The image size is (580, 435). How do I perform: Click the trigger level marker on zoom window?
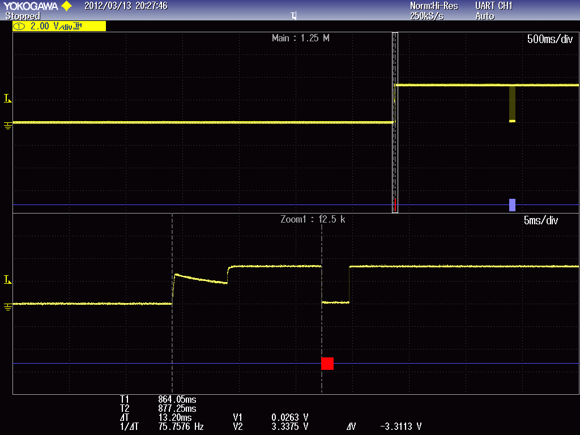(x=7, y=279)
